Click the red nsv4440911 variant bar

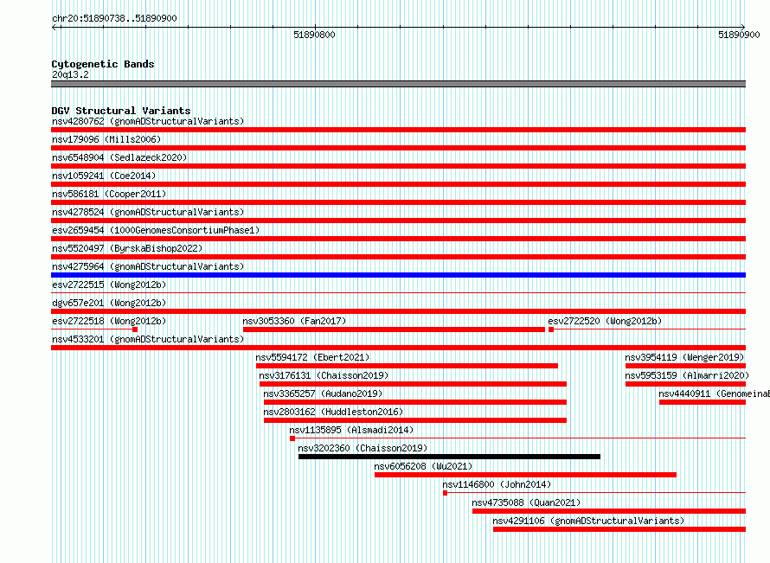[x=703, y=402]
